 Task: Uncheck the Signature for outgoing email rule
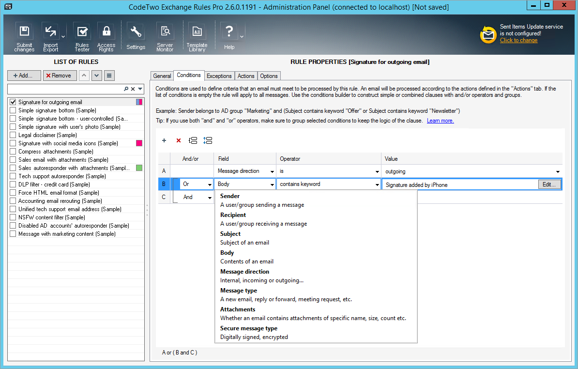pyautogui.click(x=12, y=102)
